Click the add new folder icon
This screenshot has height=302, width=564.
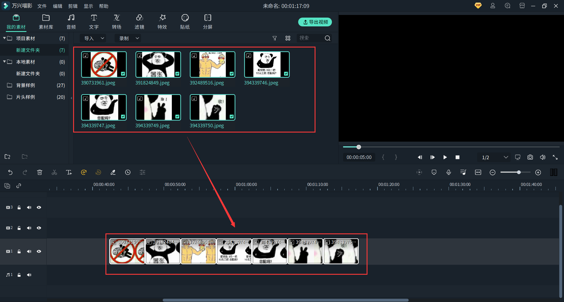pos(7,157)
